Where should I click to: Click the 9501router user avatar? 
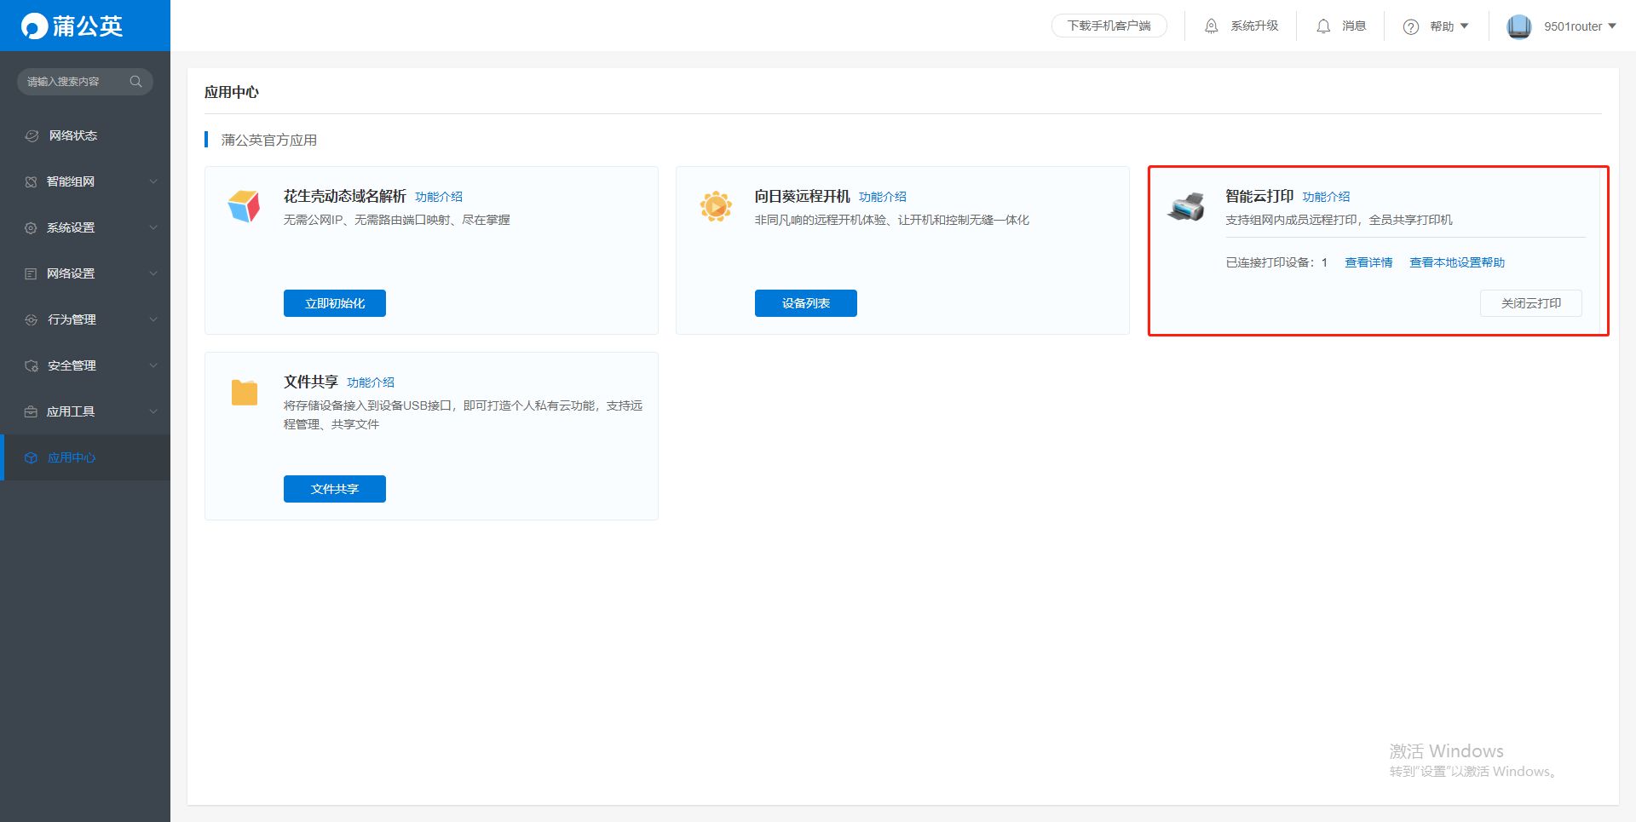(x=1518, y=26)
